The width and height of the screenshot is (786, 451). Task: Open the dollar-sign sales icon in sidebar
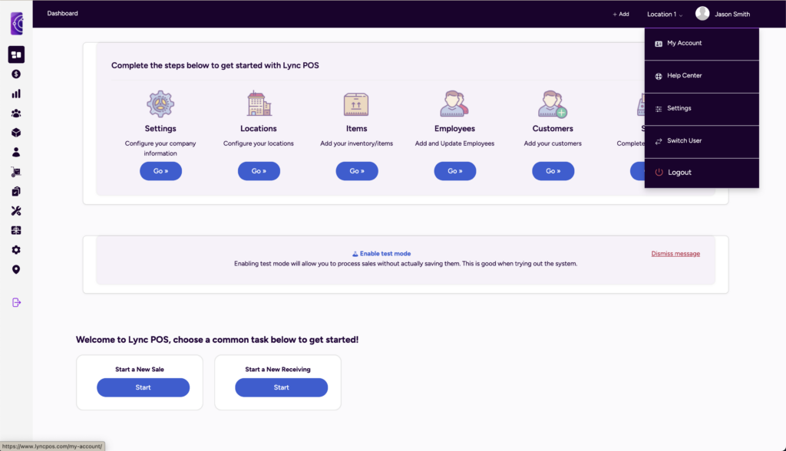tap(16, 74)
